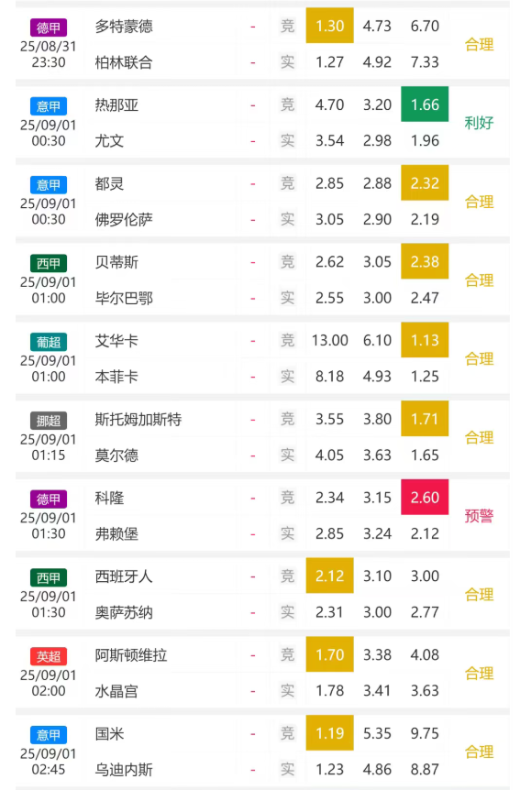Click the 实 tag in 水晶宫 row
The image size is (520, 790).
click(x=287, y=690)
